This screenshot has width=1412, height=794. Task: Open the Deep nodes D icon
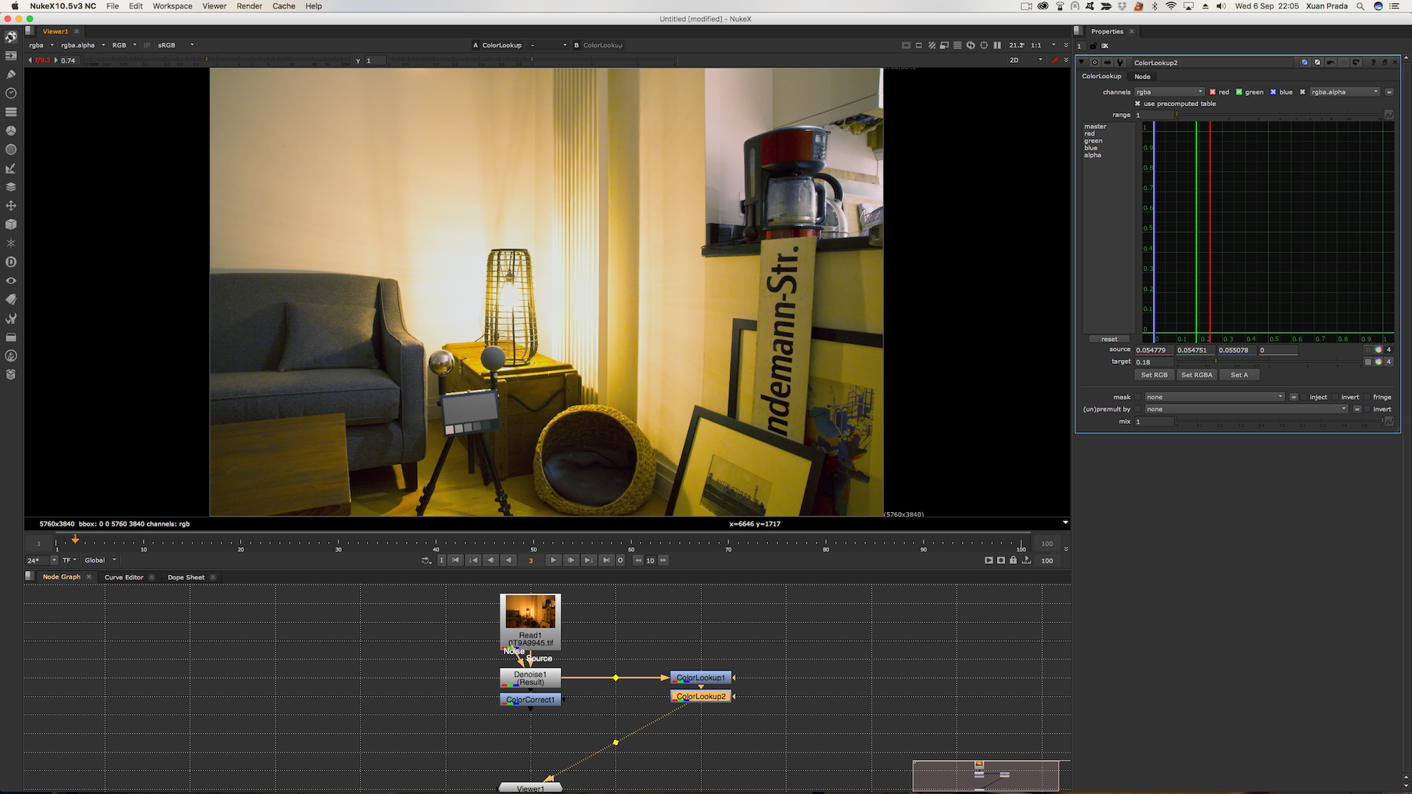[x=11, y=262]
